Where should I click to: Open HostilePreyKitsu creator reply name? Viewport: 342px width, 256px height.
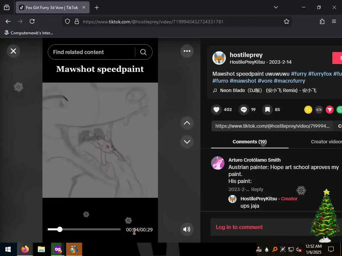pos(259,199)
